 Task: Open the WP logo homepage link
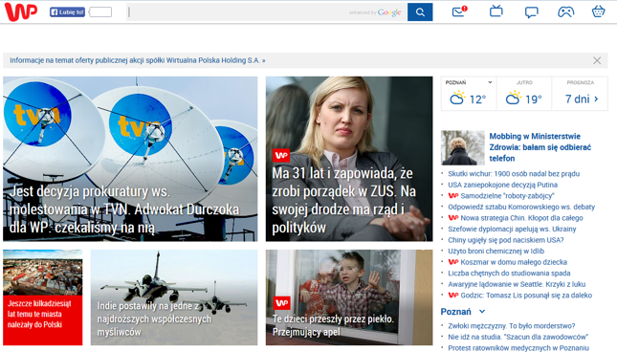[21, 11]
